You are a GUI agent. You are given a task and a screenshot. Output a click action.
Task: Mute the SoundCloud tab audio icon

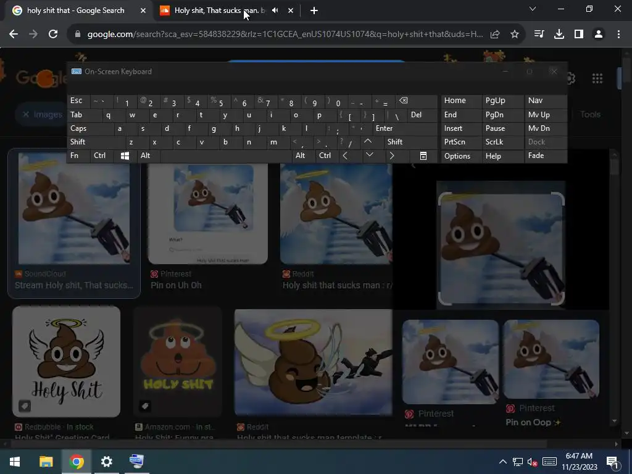[x=275, y=10]
